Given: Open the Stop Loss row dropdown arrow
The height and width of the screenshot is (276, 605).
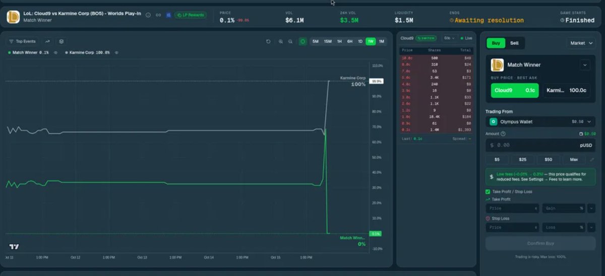Looking at the screenshot, I should coord(591,227).
